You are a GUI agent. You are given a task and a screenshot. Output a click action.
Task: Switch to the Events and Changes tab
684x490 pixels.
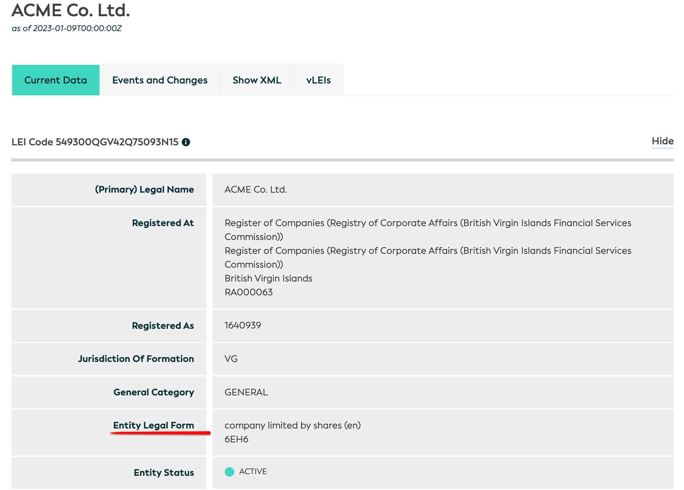[160, 80]
